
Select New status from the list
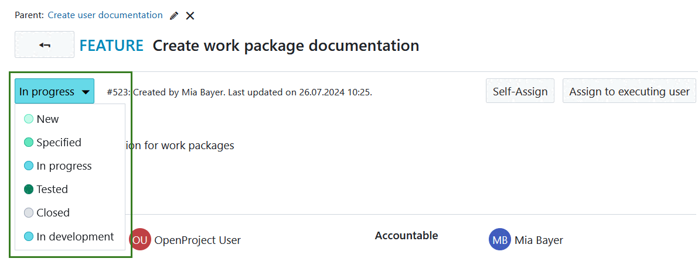click(x=47, y=119)
